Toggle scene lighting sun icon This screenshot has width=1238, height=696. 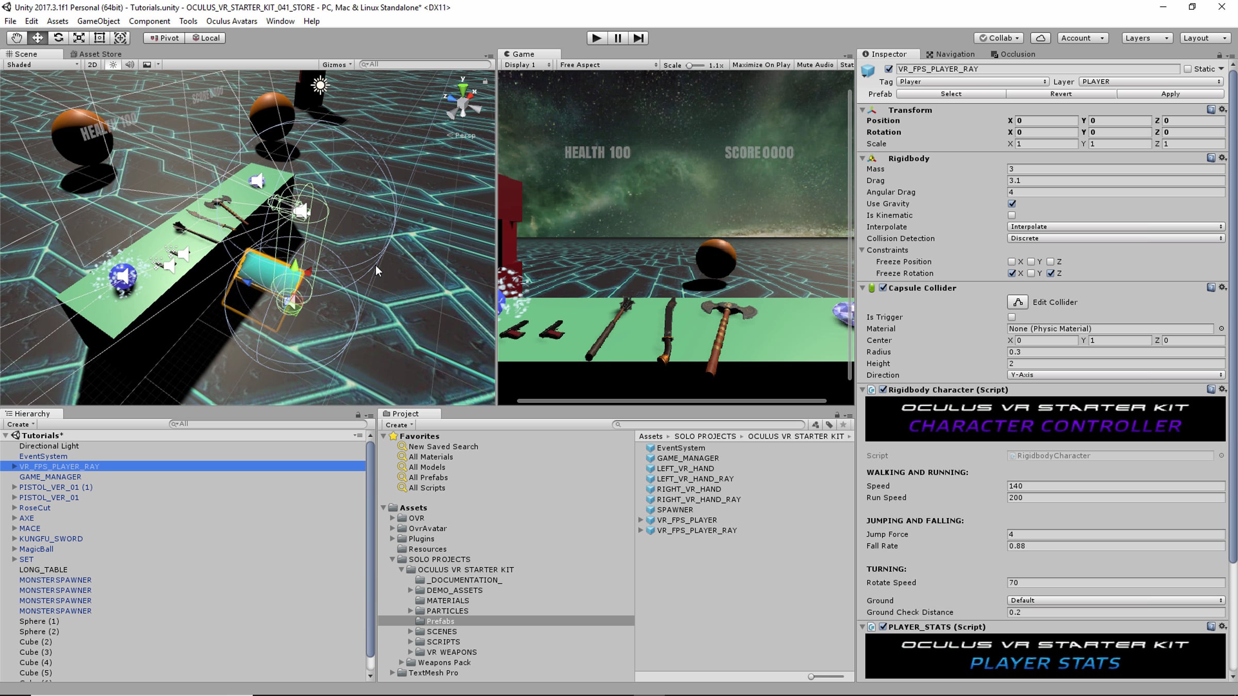pos(113,64)
